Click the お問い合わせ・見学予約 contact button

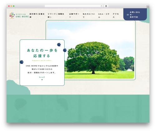(x=135, y=14)
